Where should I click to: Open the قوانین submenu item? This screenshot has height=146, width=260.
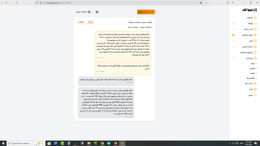pyautogui.click(x=252, y=68)
